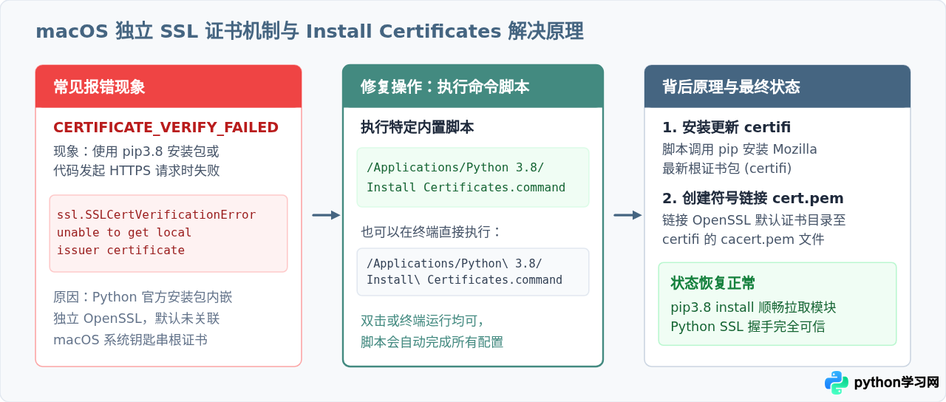Select 'Install\ Certificates.command' escaped line
This screenshot has width=946, height=402.
465,280
